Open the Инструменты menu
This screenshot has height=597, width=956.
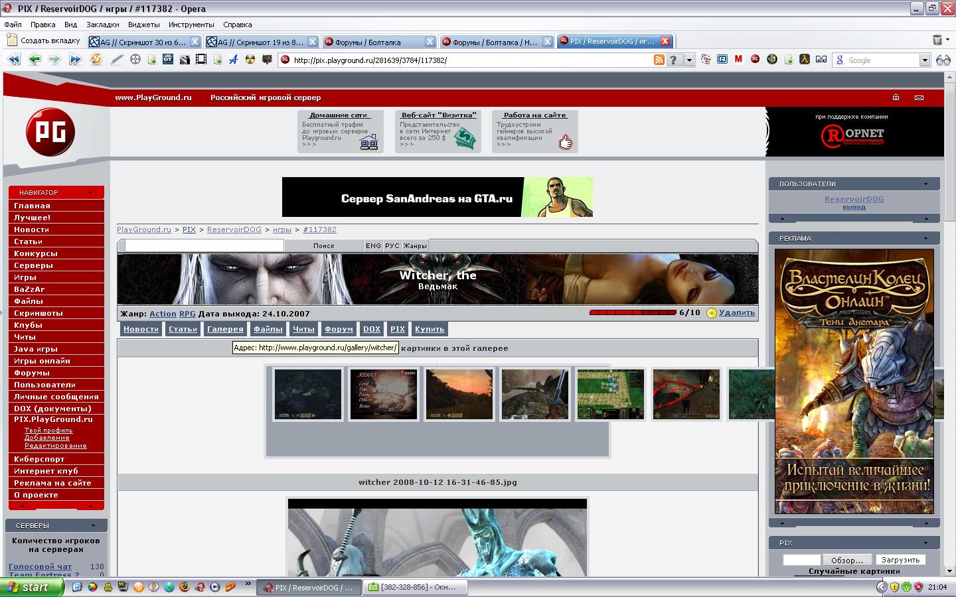click(191, 25)
